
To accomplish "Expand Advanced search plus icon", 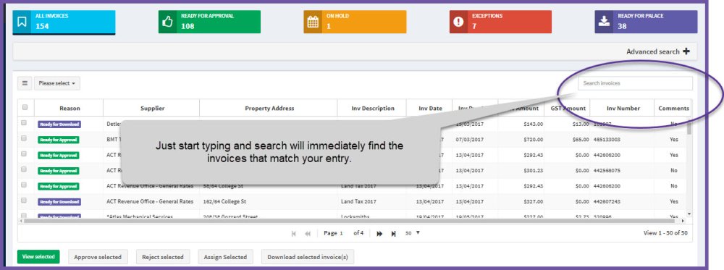I will [686, 51].
